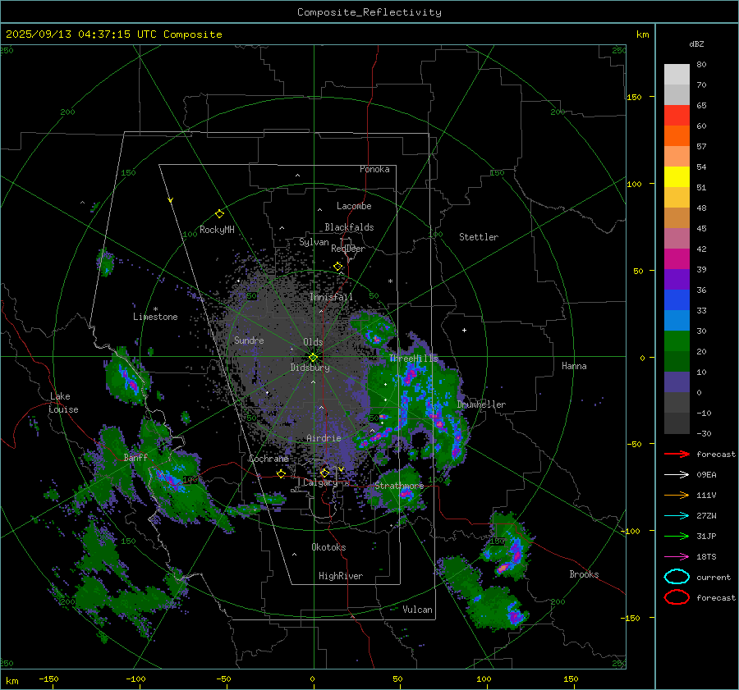Click the ThreeHills city label
739x690 pixels.
click(x=413, y=359)
